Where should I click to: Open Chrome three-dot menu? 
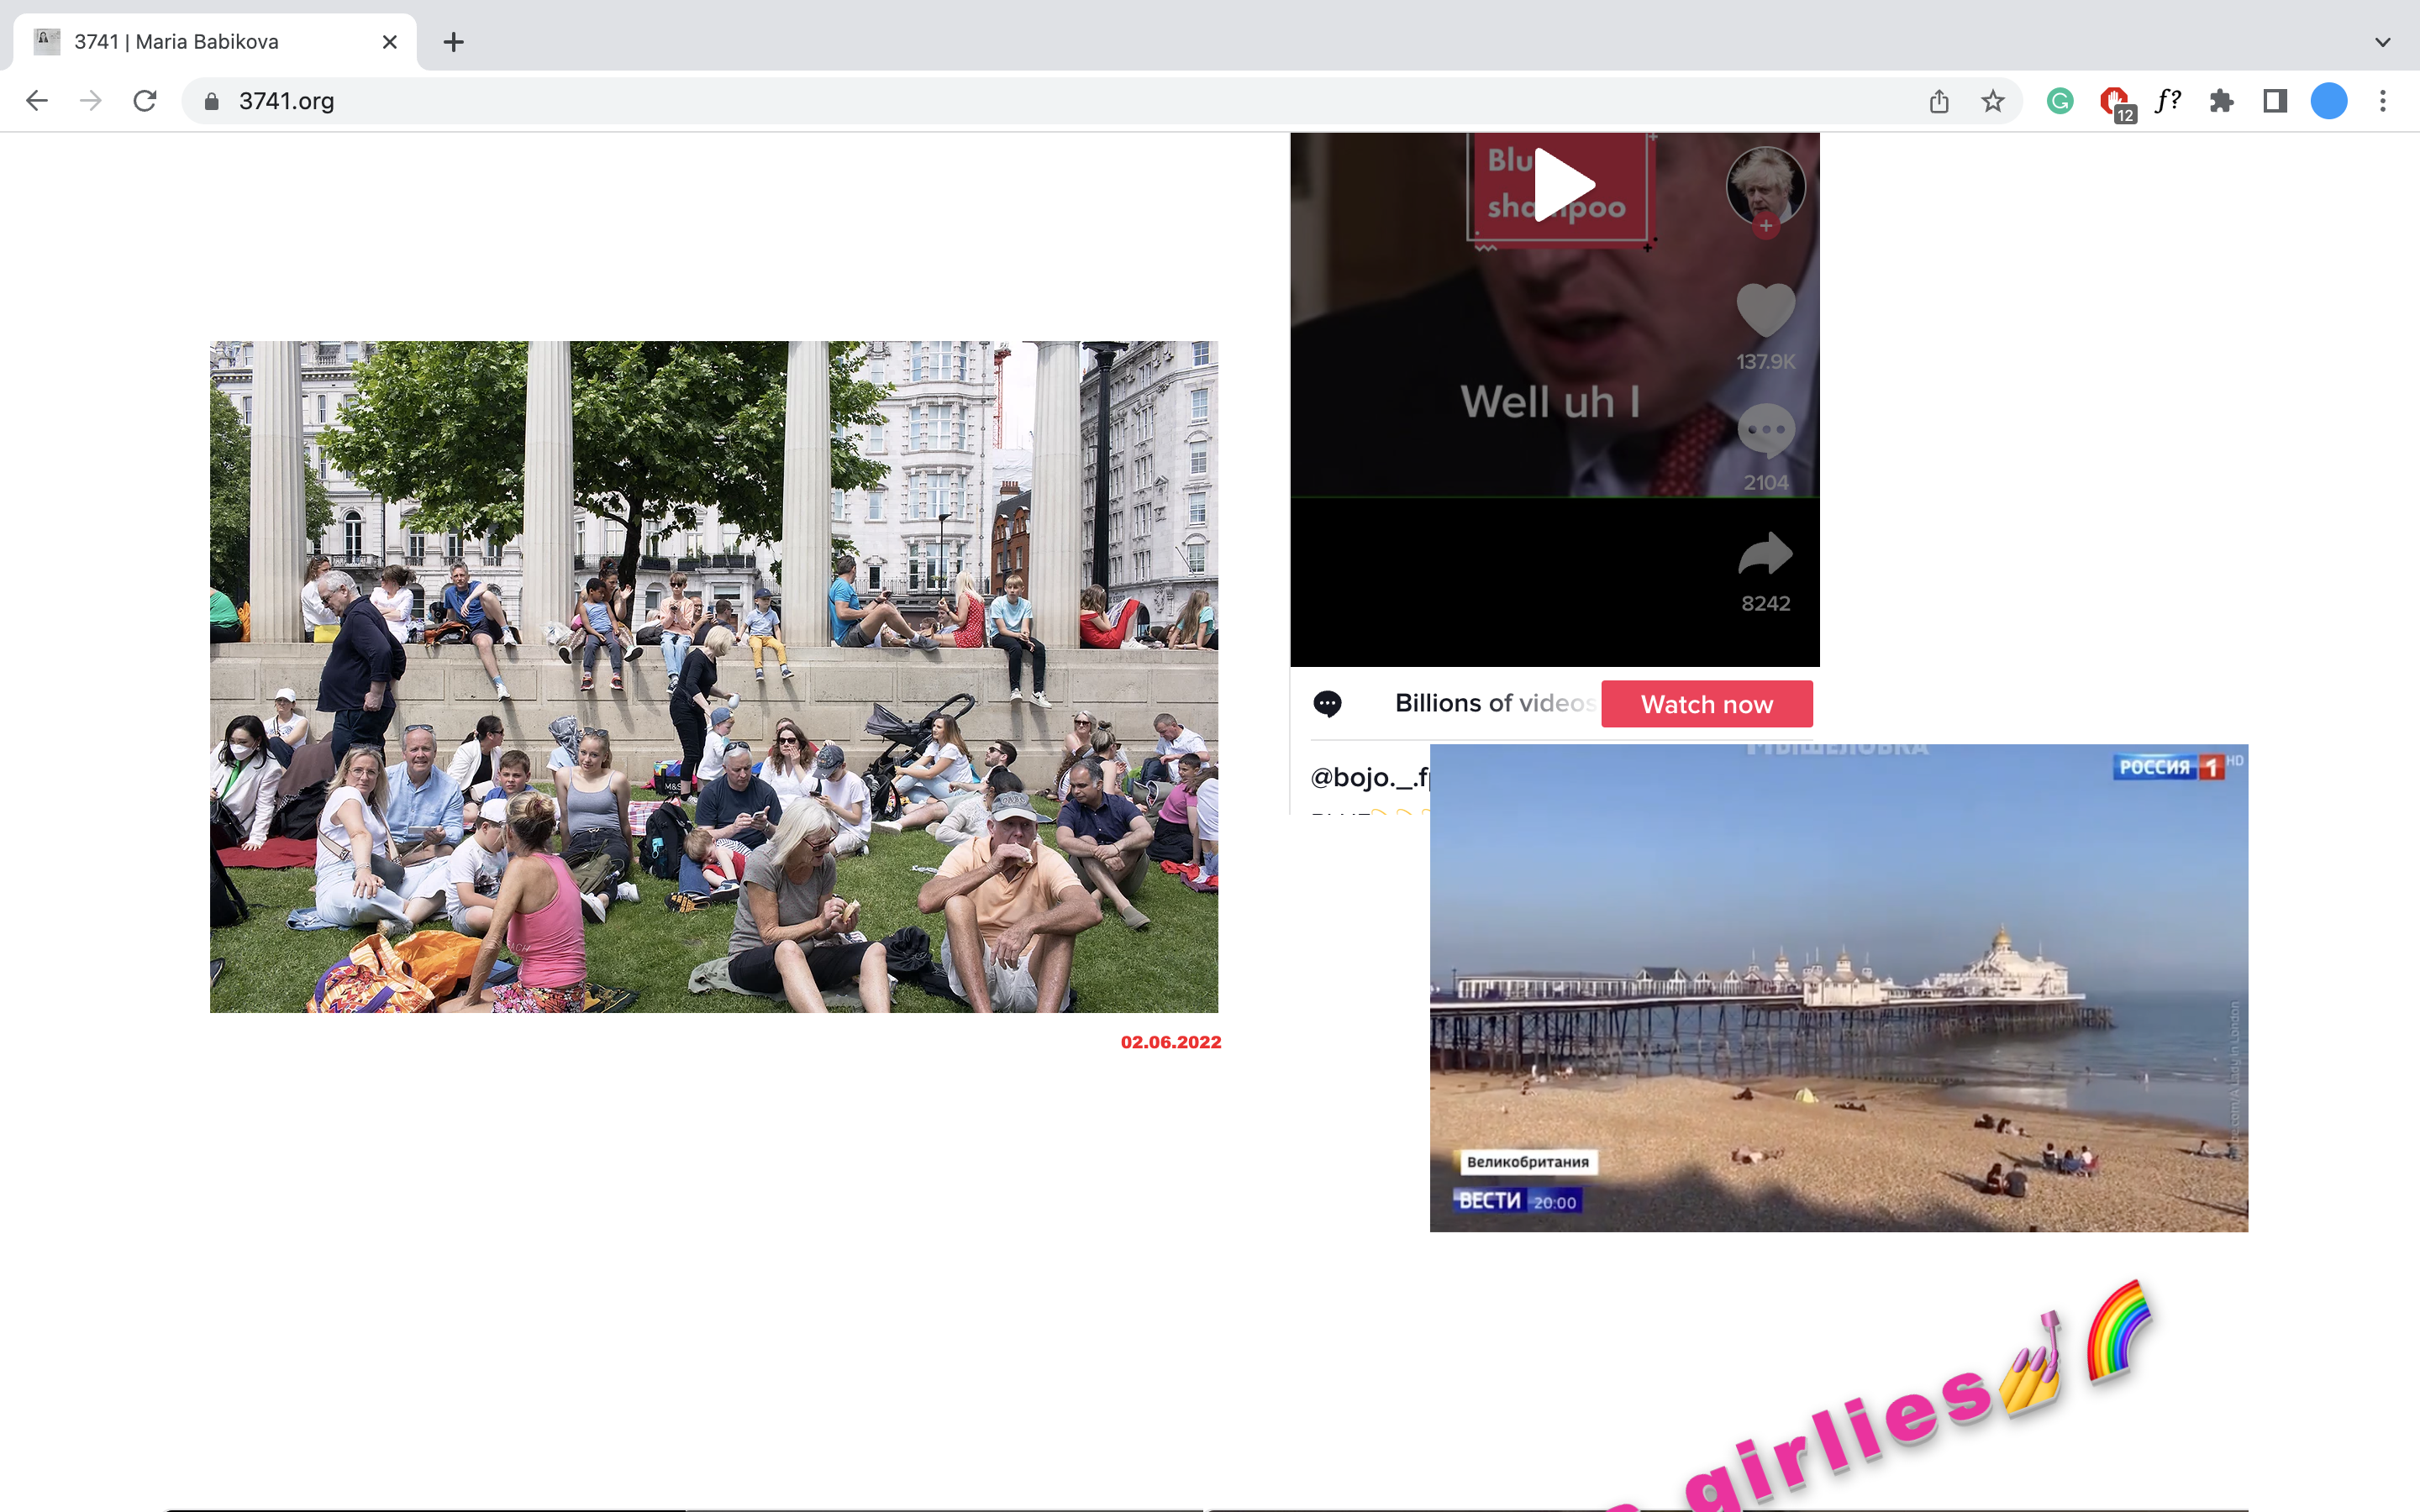(2383, 101)
